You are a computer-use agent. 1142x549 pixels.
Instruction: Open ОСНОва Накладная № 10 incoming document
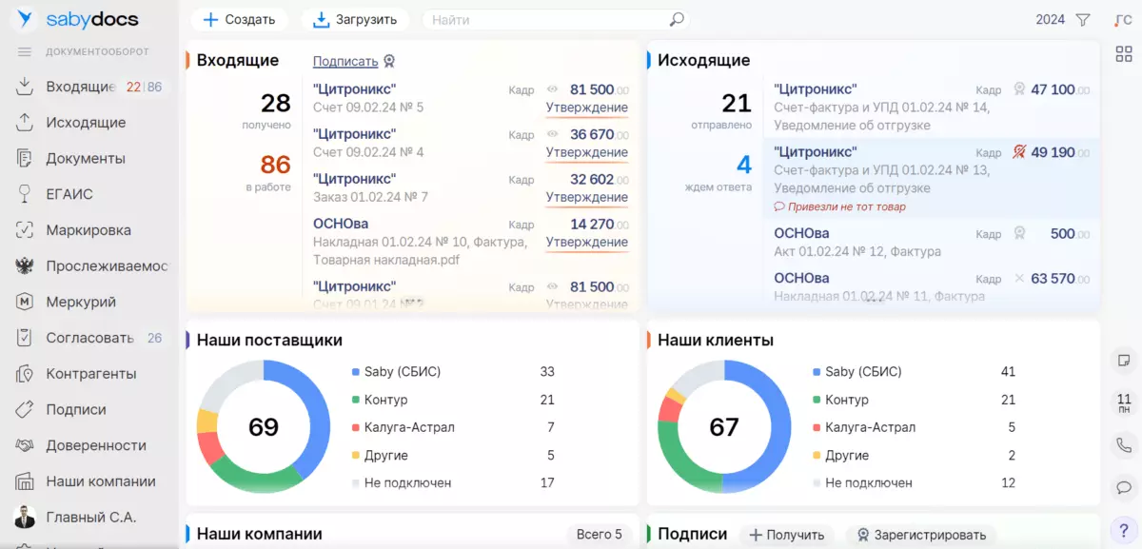pos(470,242)
